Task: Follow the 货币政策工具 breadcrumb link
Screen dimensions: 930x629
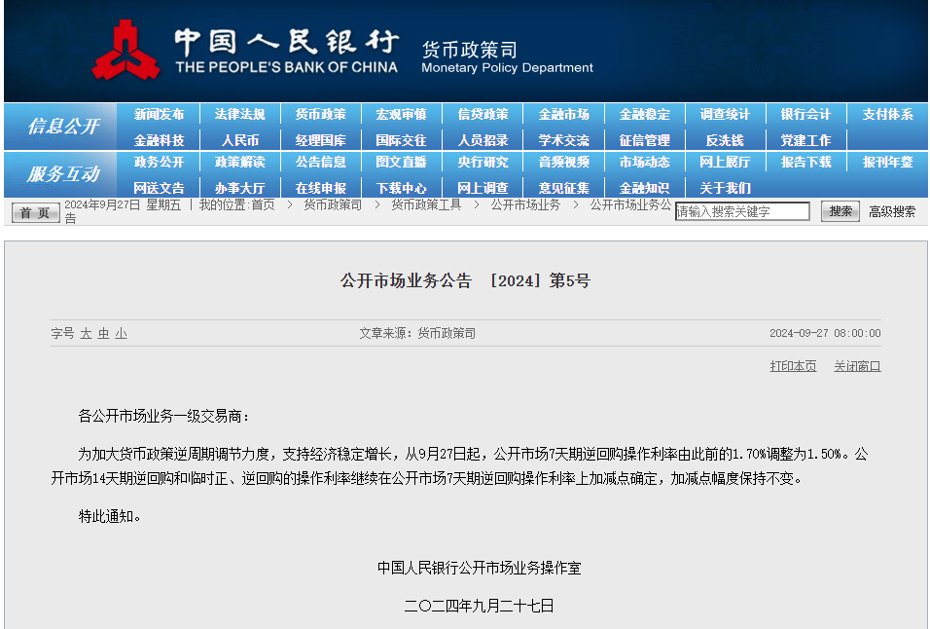Action: [x=426, y=205]
